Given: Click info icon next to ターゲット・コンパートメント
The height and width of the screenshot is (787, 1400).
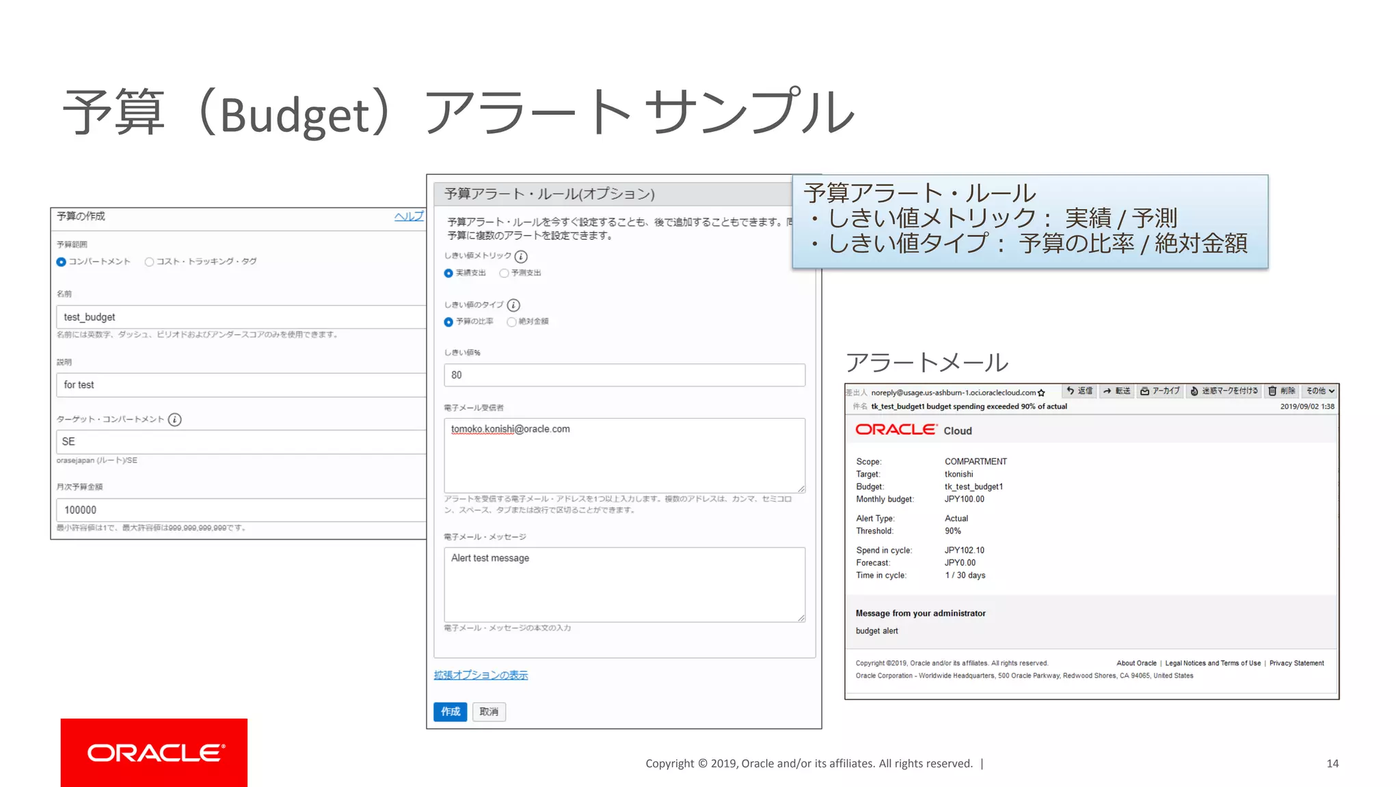Looking at the screenshot, I should [x=175, y=419].
